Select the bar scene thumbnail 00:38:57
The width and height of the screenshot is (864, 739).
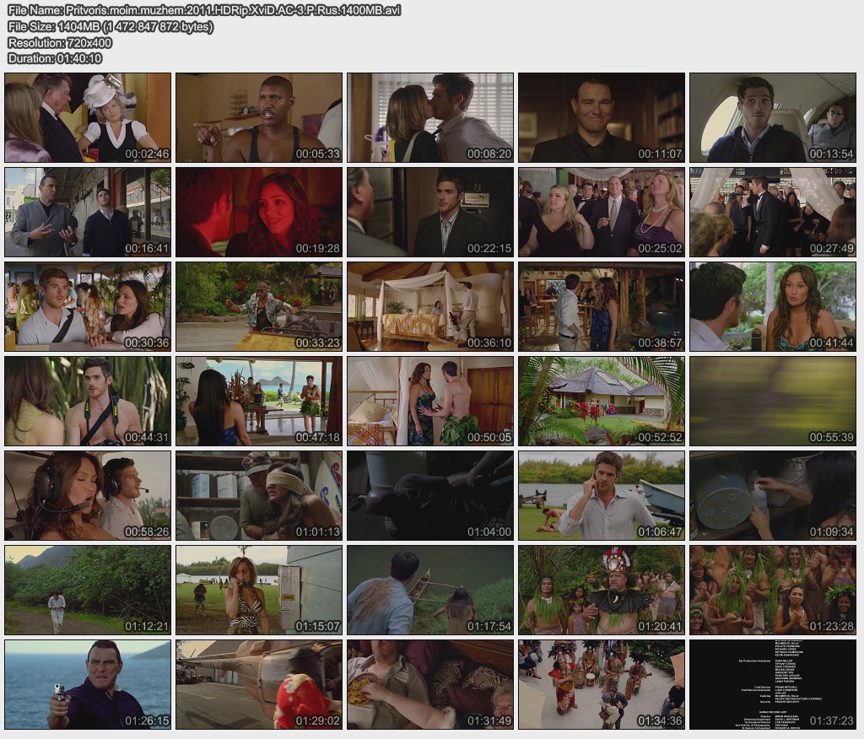pyautogui.click(x=601, y=307)
